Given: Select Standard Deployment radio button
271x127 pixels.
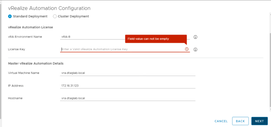Looking at the screenshot, I should point(10,16).
